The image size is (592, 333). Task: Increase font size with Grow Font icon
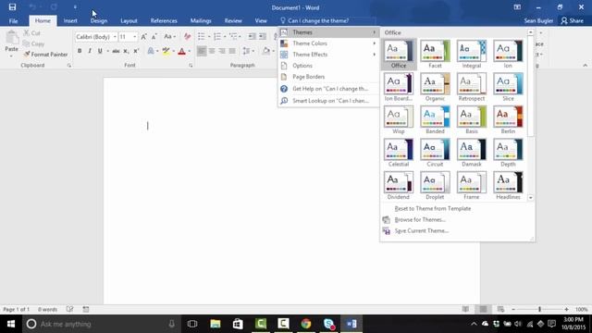[144, 37]
